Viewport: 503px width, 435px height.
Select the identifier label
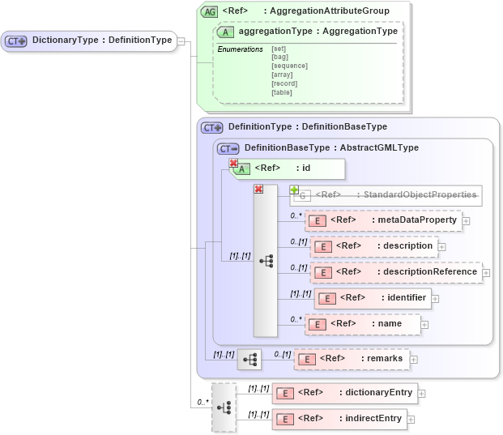pyautogui.click(x=407, y=298)
